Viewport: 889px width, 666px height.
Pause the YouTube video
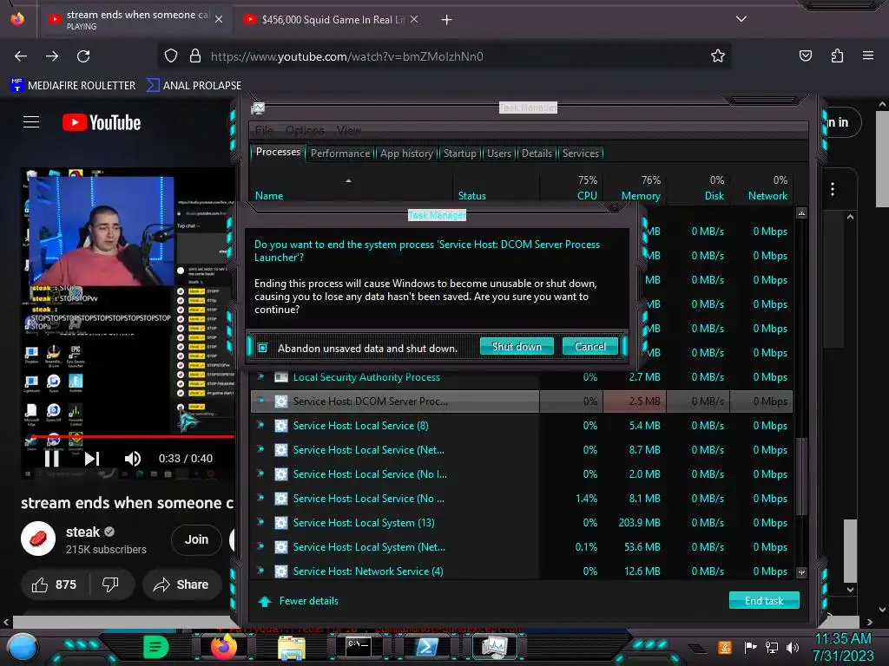pyautogui.click(x=51, y=458)
